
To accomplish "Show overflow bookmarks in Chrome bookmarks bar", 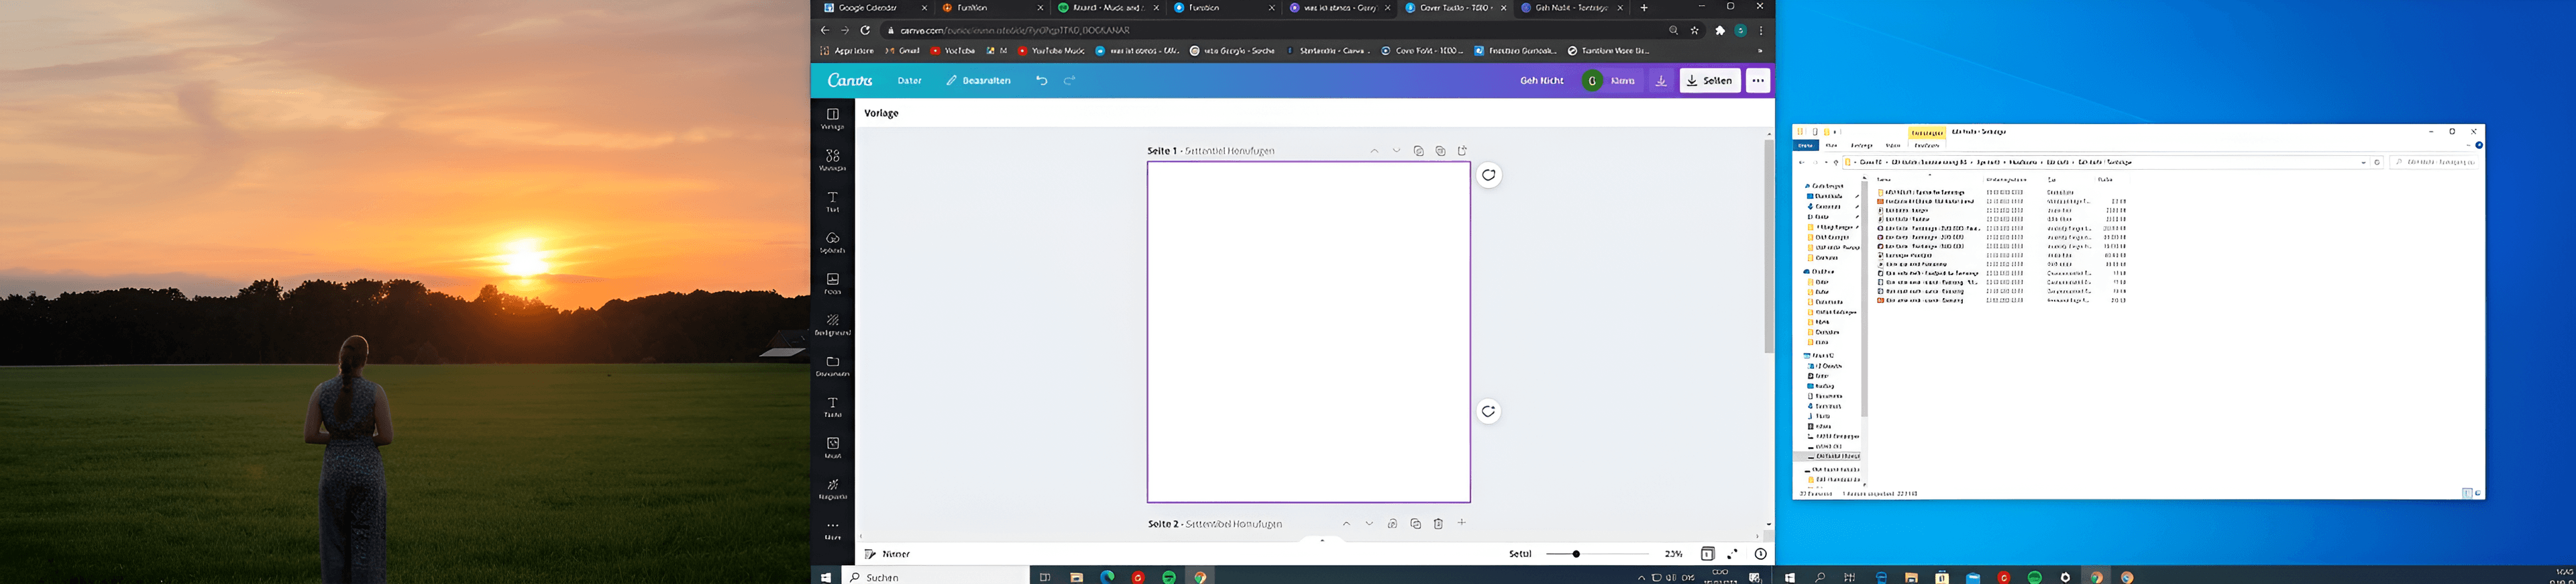I will (x=1760, y=50).
